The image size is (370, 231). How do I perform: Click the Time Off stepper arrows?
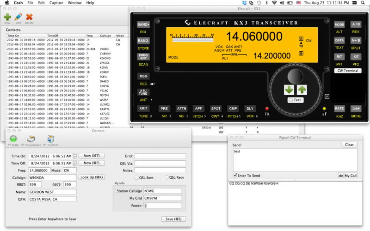pyautogui.click(x=75, y=163)
